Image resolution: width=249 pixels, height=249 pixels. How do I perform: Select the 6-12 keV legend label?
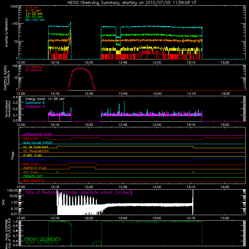pyautogui.click(x=33, y=11)
